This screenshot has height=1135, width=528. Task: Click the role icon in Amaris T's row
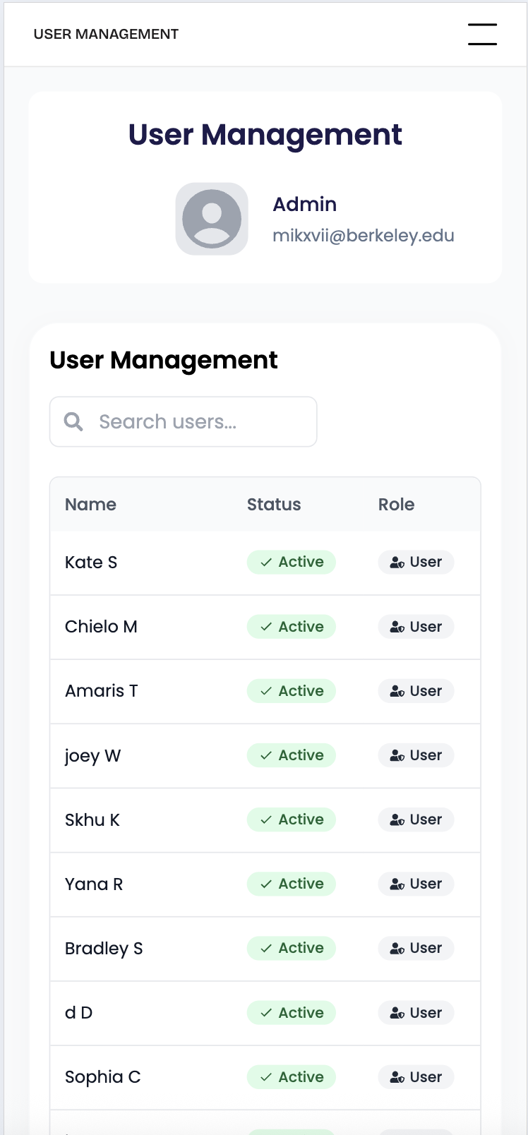pos(397,691)
